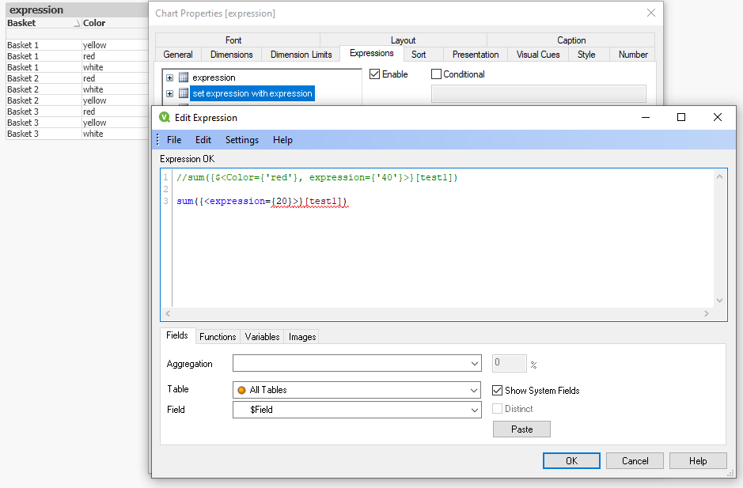Switch to the Functions tab
The height and width of the screenshot is (488, 743).
coord(218,336)
